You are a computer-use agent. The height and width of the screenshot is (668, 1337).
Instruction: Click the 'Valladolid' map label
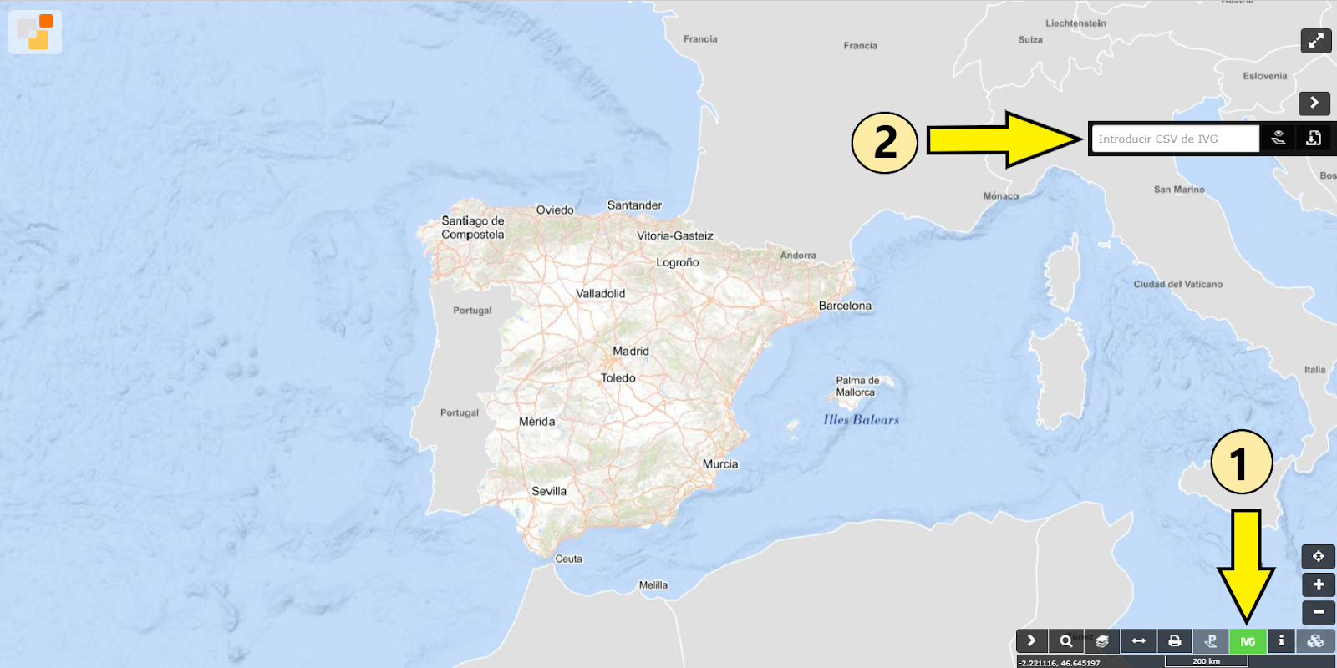click(601, 294)
